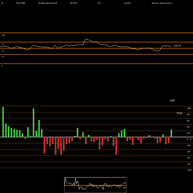193x193 pixels.
Task: Click the 20 label on the MR axis
Action: [x=188, y=133]
